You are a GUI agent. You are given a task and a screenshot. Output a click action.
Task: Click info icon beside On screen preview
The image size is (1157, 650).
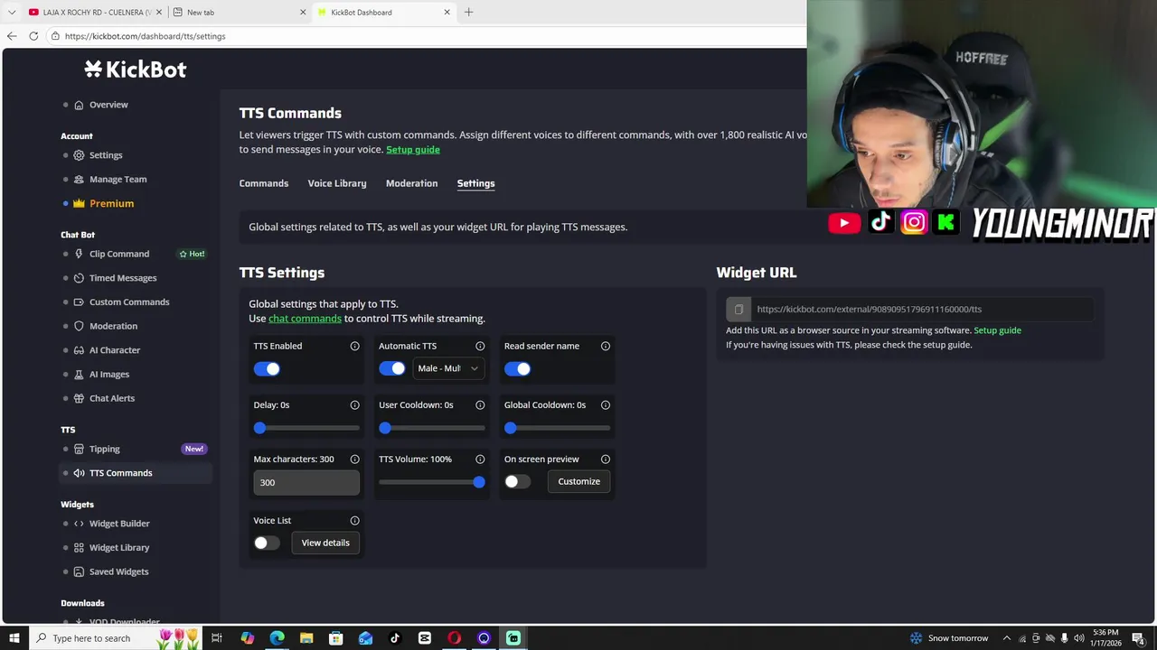606,460
